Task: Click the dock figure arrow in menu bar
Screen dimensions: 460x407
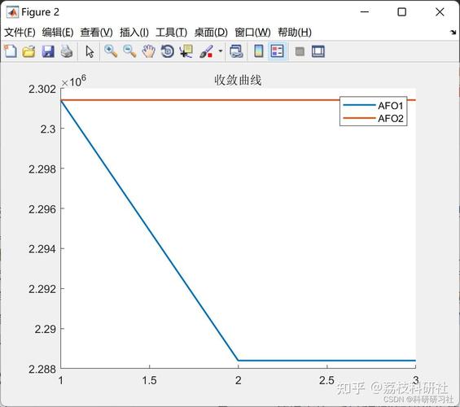Action: pyautogui.click(x=453, y=32)
